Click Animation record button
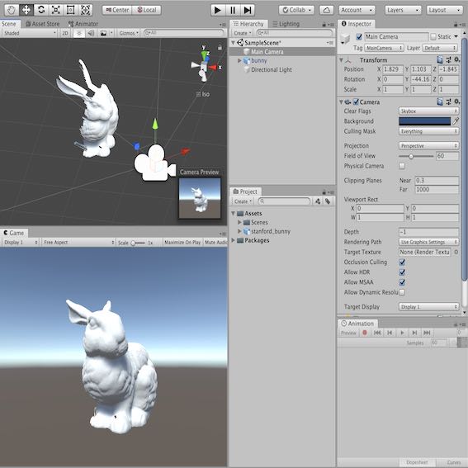This screenshot has width=468, height=468. coord(365,333)
